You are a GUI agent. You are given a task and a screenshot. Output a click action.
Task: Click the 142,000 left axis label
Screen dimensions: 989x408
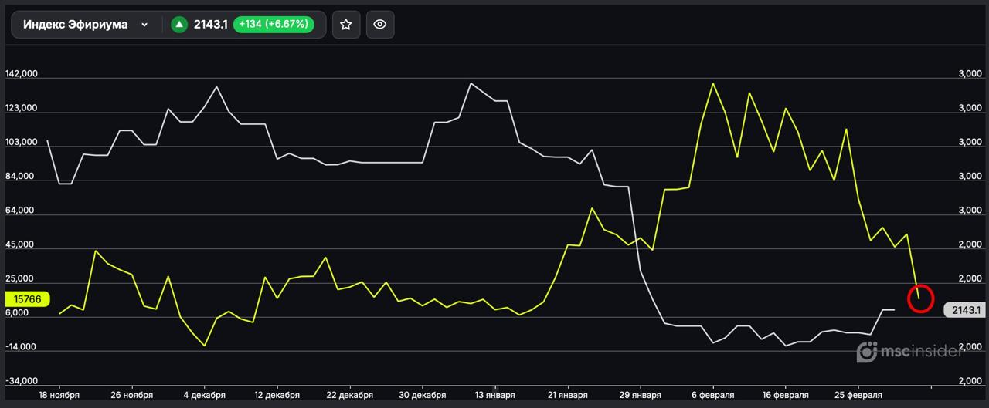[22, 75]
